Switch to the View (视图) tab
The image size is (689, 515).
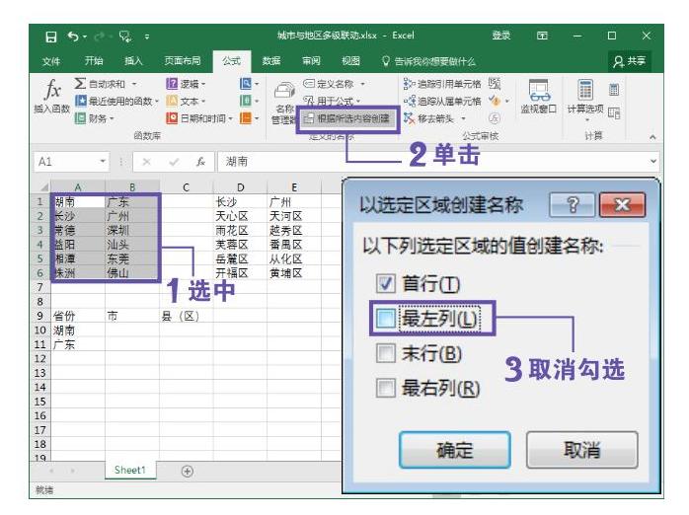(350, 61)
